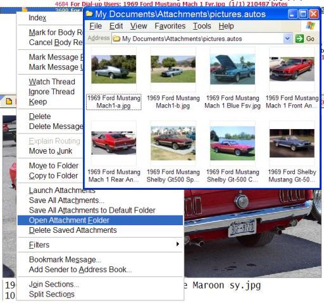Select thumbnail Mustang Mach 1 Front An...
Image resolution: width=324 pixels, height=303 pixels.
[292, 69]
